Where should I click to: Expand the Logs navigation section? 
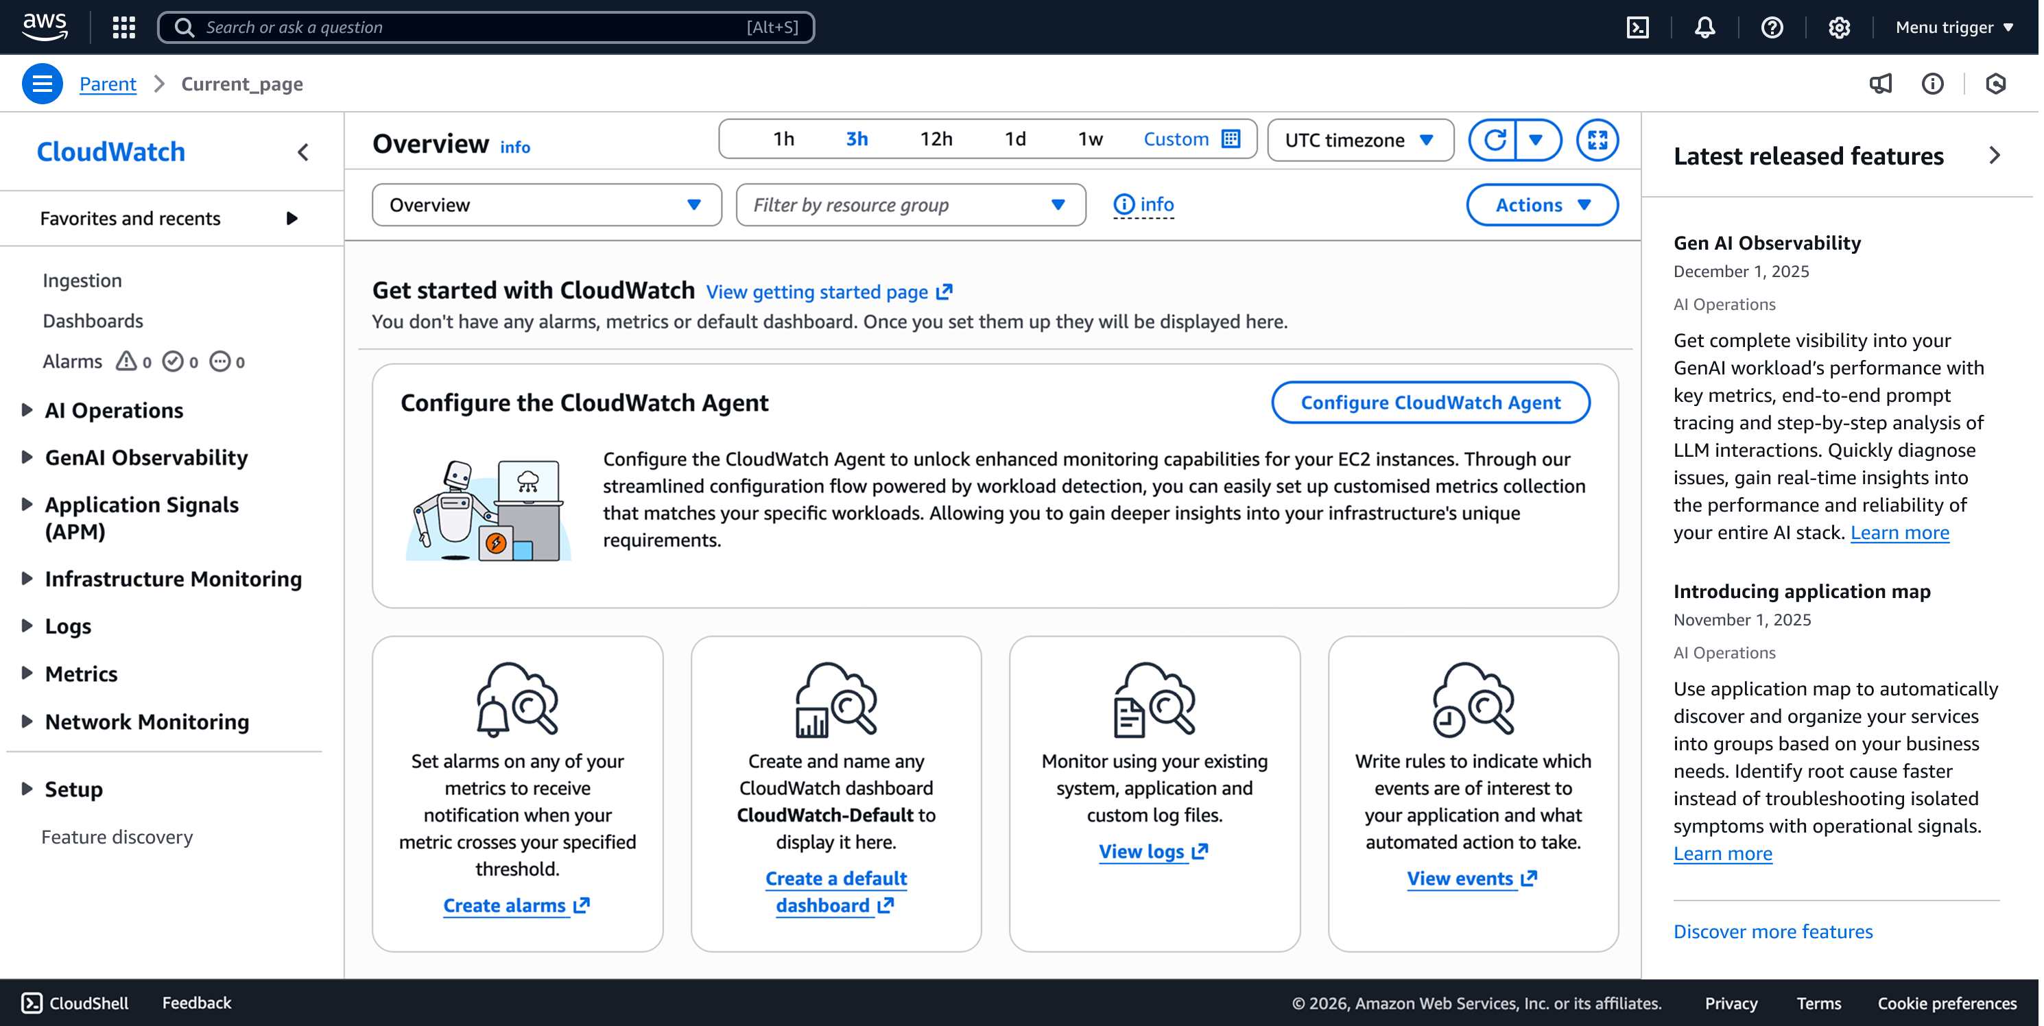[x=67, y=626]
